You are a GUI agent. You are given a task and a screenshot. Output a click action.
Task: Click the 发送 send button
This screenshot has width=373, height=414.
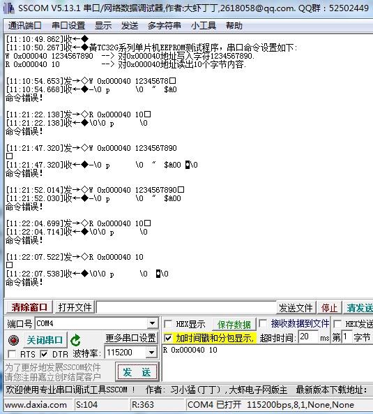click(137, 372)
